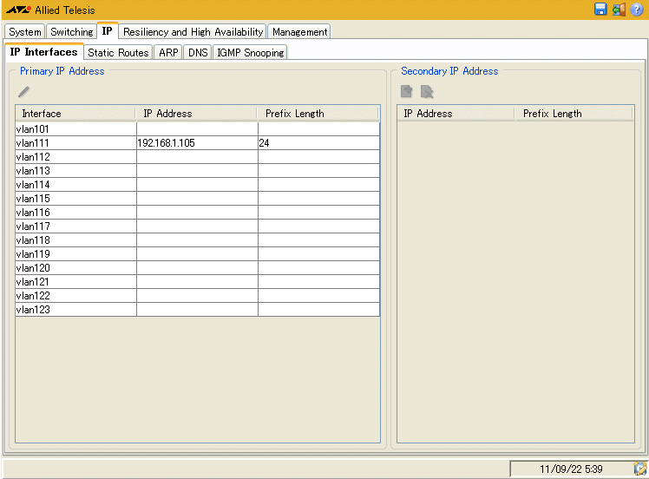Click the prefix length 24 cell
Image resolution: width=649 pixels, height=479 pixels.
[318, 143]
